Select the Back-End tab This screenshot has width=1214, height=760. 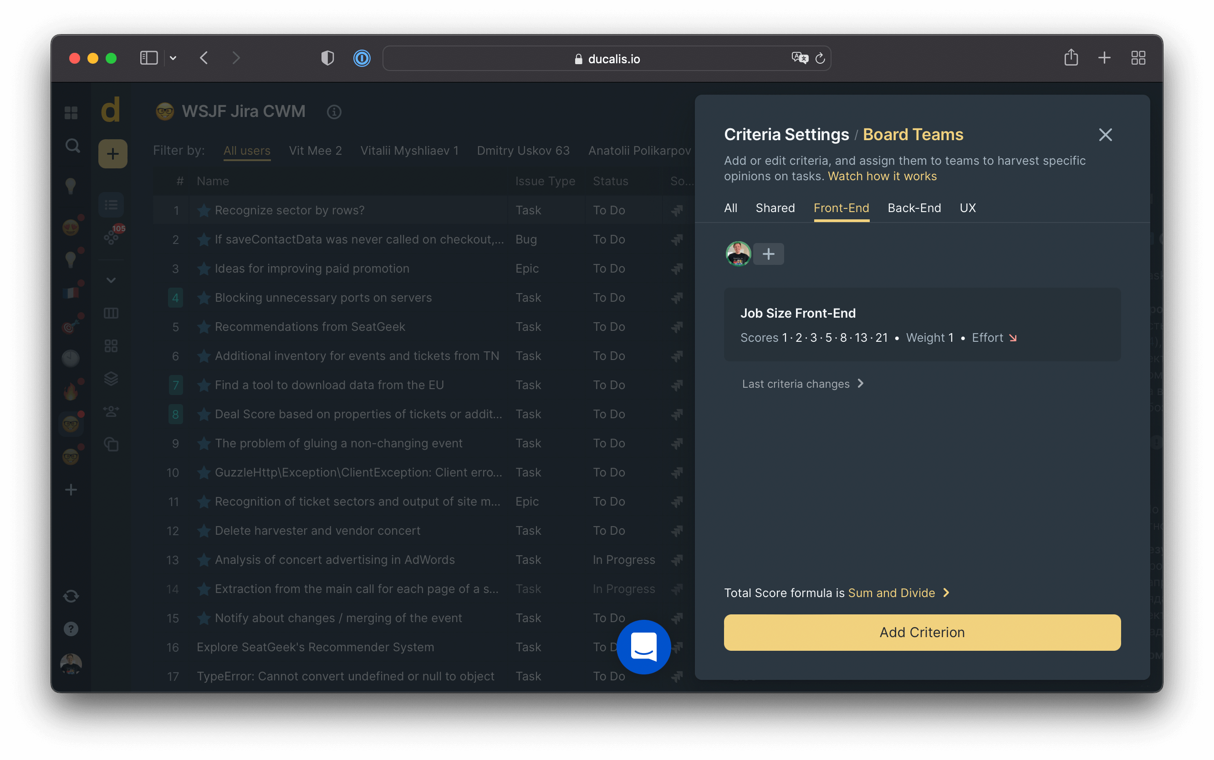click(x=913, y=208)
